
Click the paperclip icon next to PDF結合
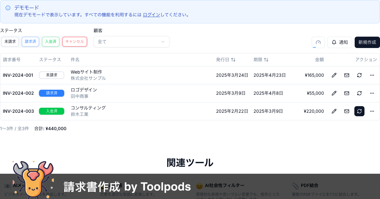295,185
